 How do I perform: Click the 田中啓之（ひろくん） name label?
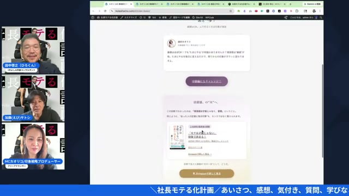[x=21, y=65]
